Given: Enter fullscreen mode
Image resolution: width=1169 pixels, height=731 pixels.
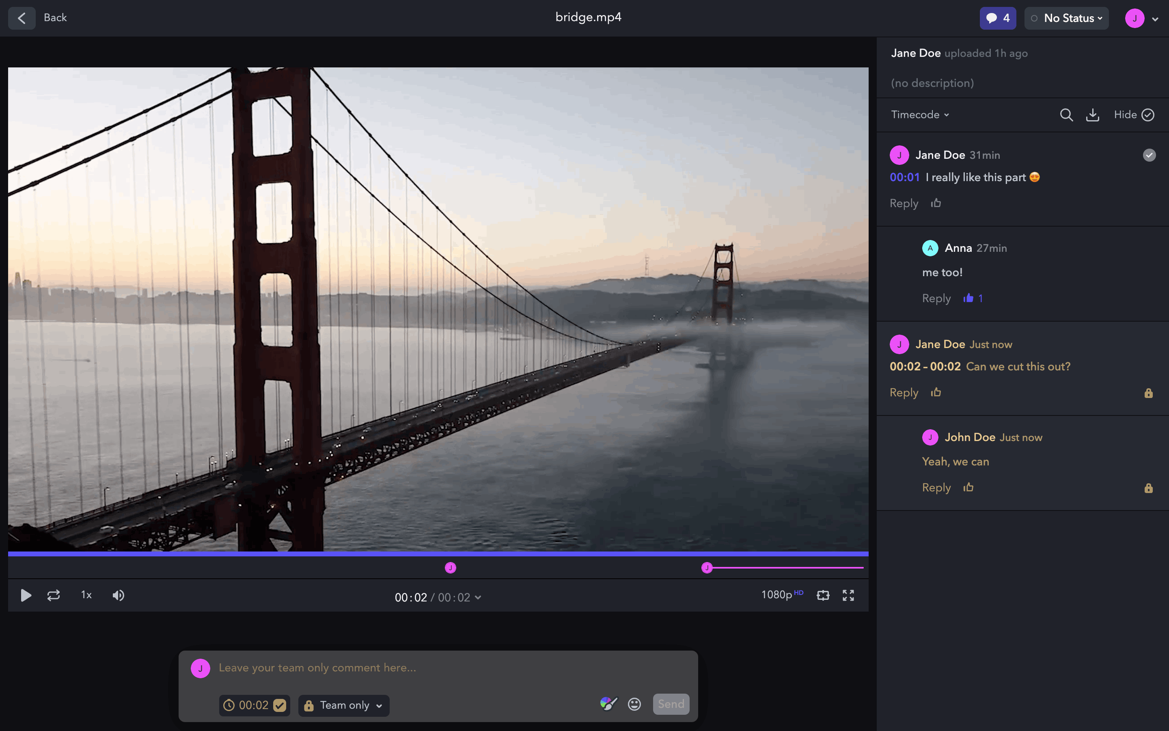Looking at the screenshot, I should [x=848, y=595].
